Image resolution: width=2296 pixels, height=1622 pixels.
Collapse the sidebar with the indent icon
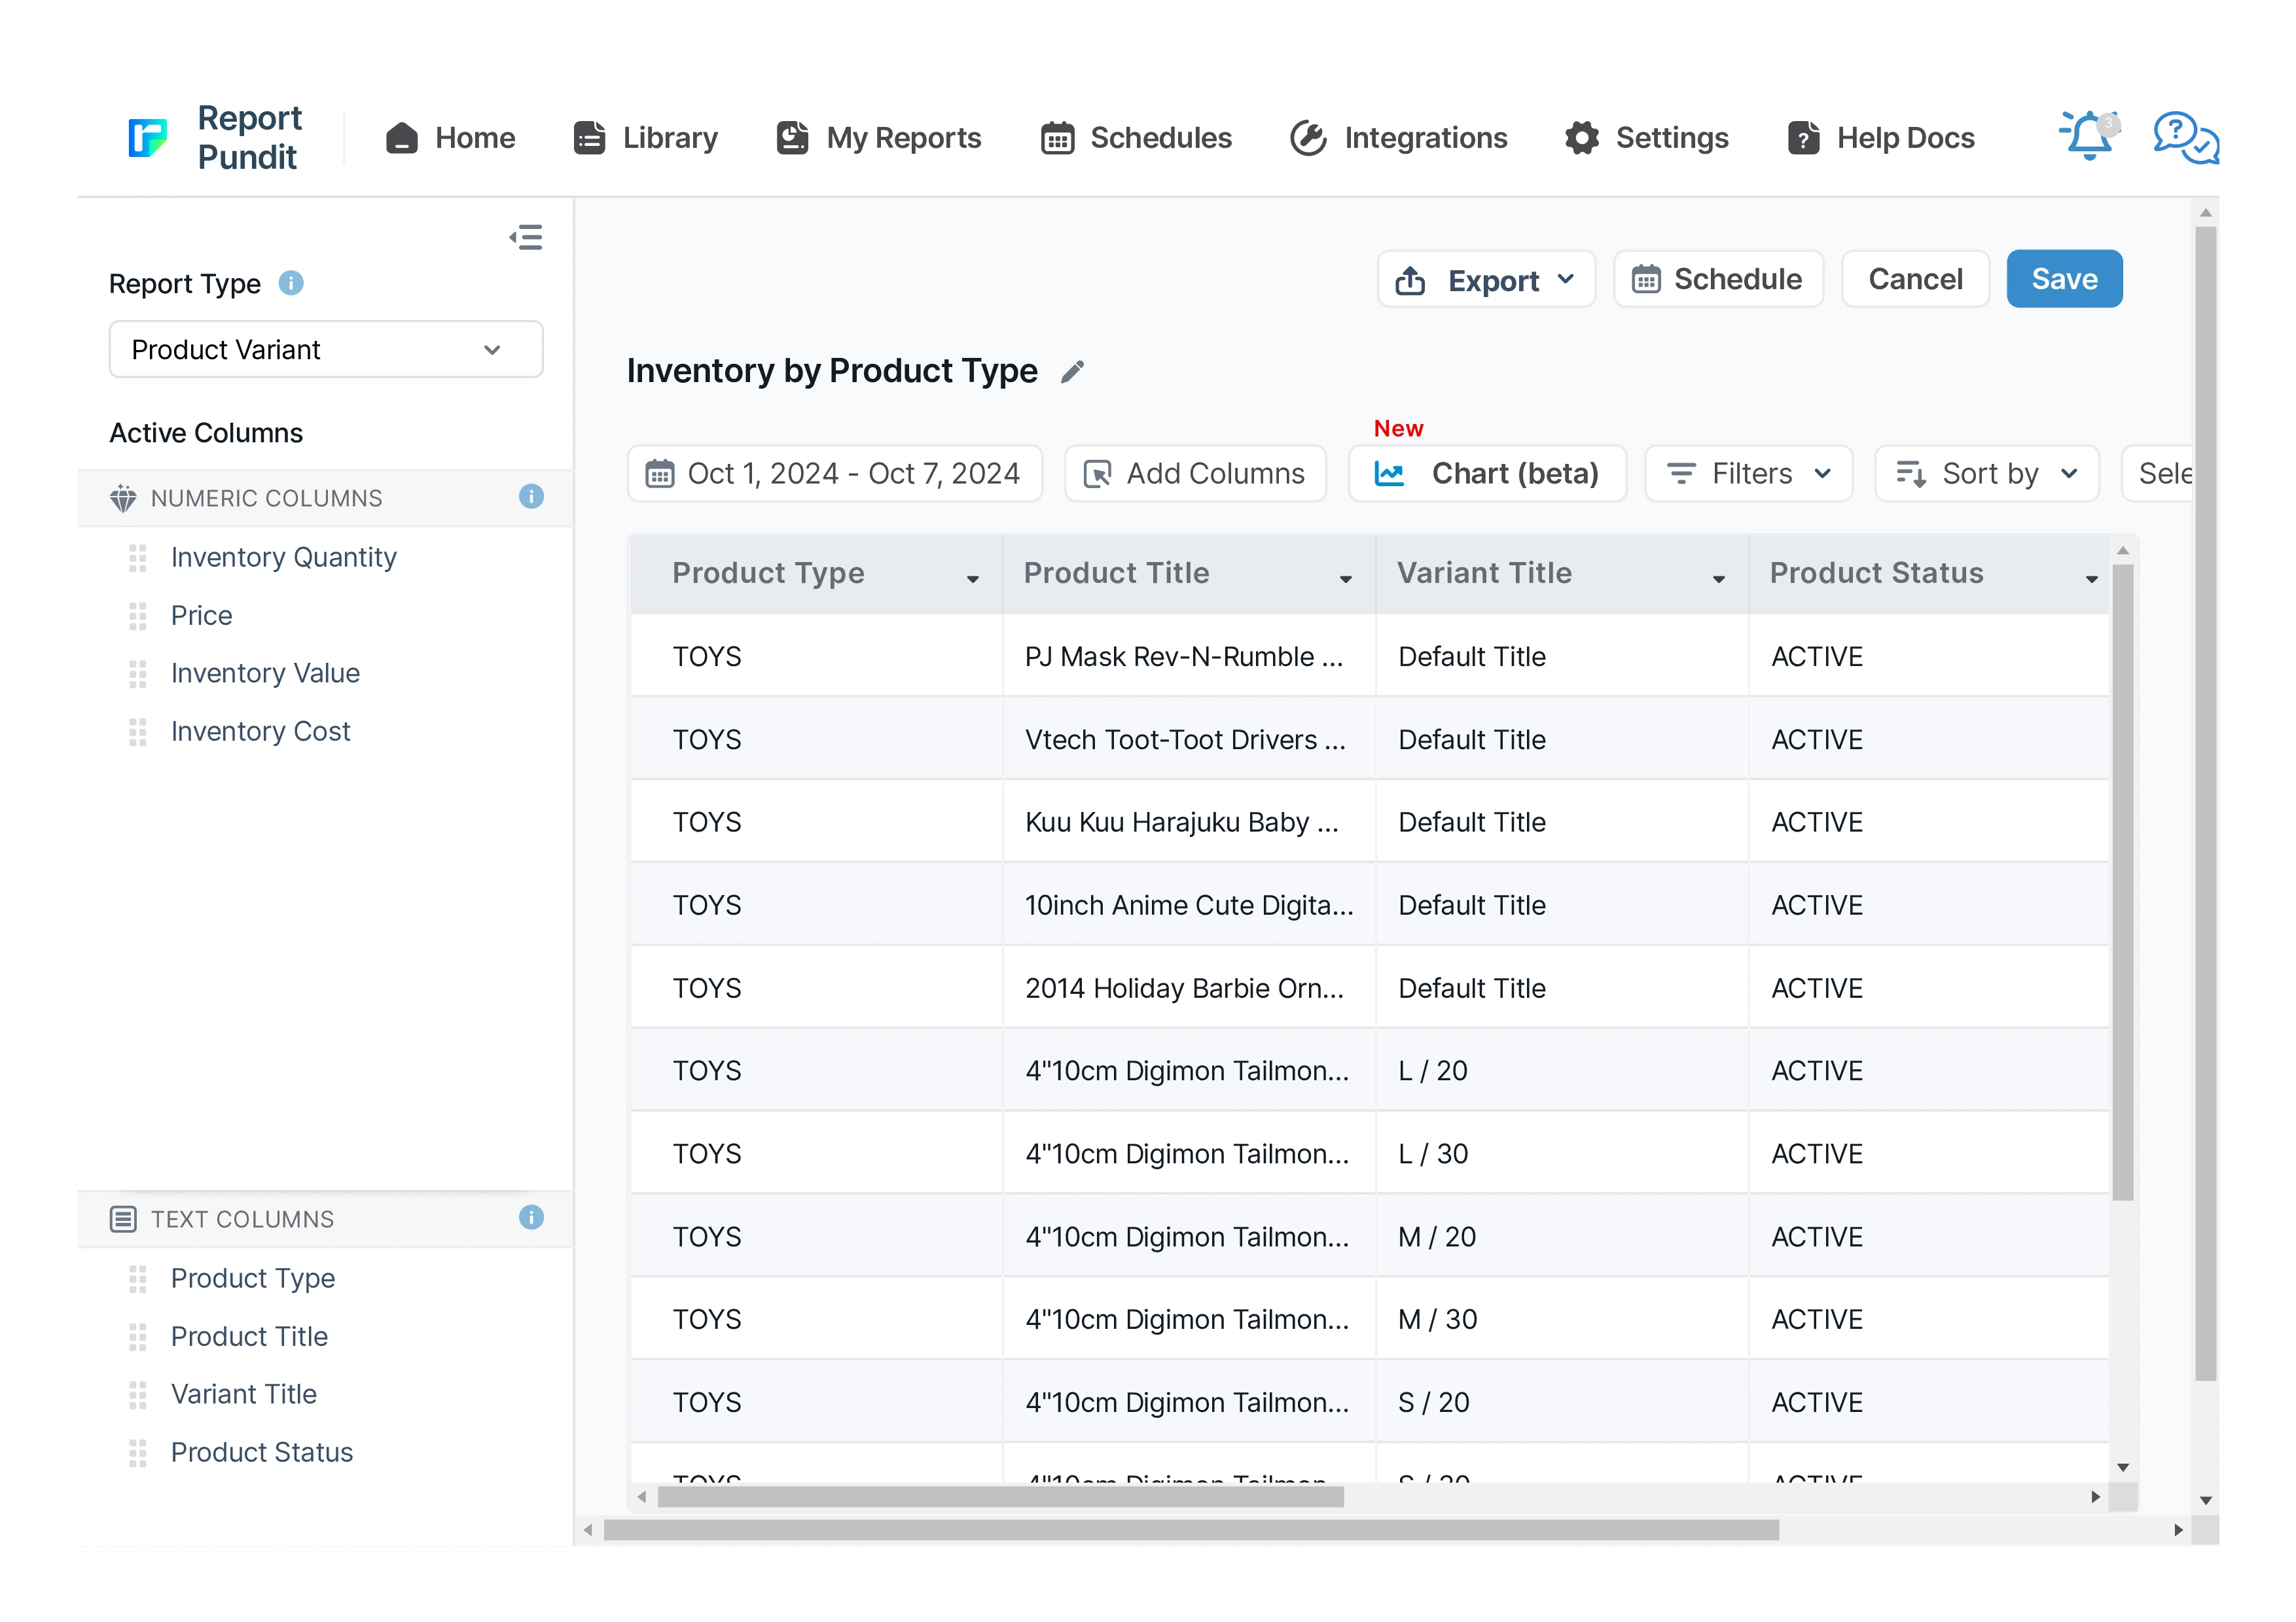pos(526,237)
